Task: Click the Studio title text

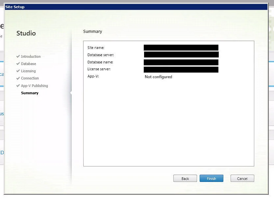Action: coord(26,33)
